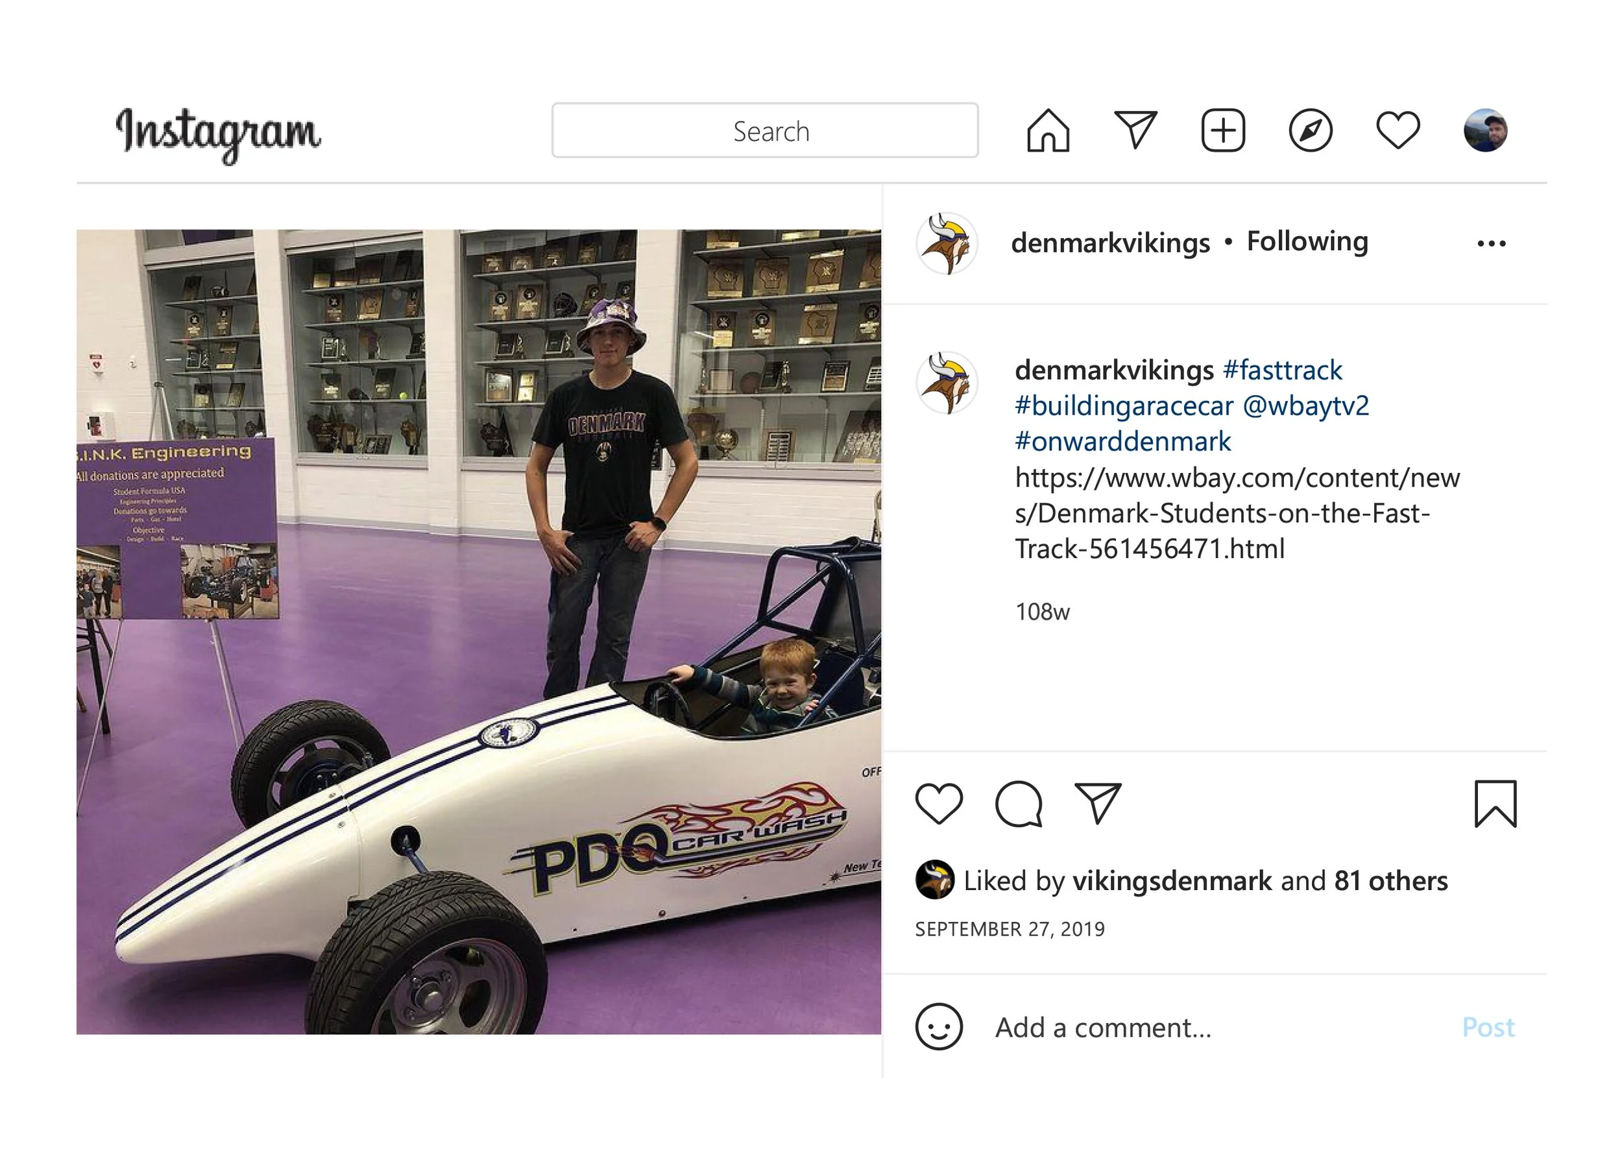Create a new post with plus icon

pos(1223,130)
